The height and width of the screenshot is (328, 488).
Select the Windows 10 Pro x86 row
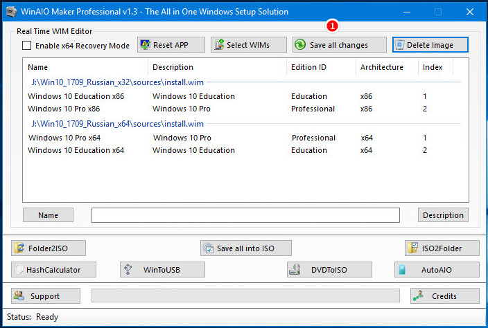245,109
